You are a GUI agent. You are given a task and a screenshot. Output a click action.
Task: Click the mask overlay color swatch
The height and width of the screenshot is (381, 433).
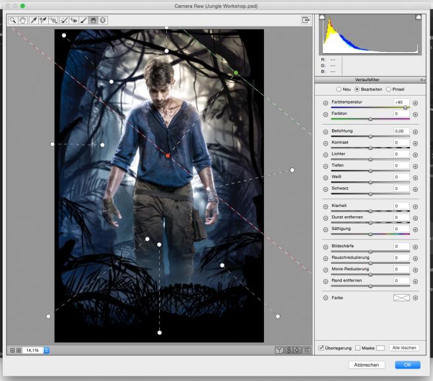pyautogui.click(x=380, y=348)
